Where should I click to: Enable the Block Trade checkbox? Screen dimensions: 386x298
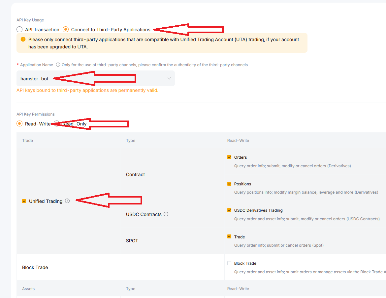click(229, 263)
